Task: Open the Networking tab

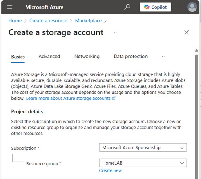Action: coord(87,56)
